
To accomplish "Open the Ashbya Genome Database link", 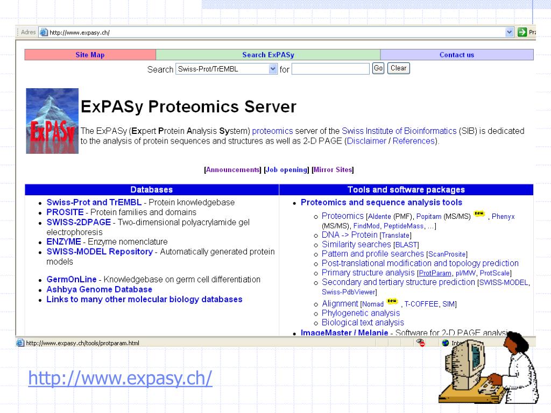I will 99,289.
